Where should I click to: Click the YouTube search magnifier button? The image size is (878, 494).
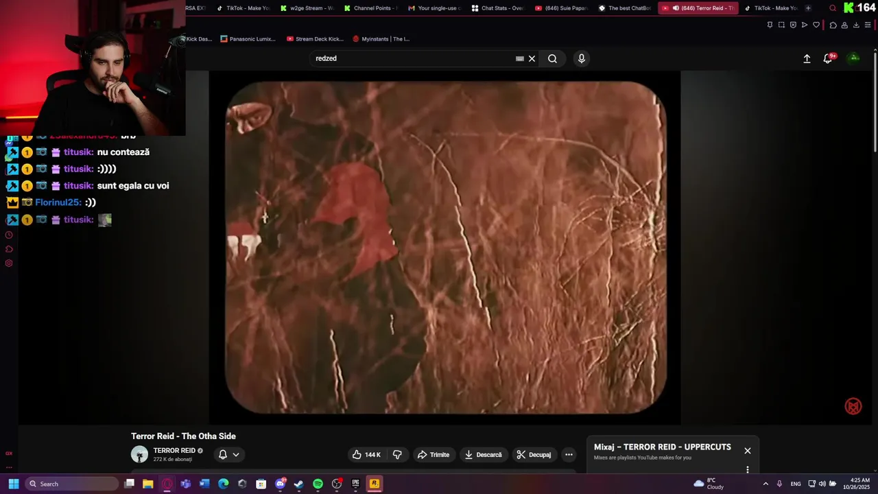(552, 58)
